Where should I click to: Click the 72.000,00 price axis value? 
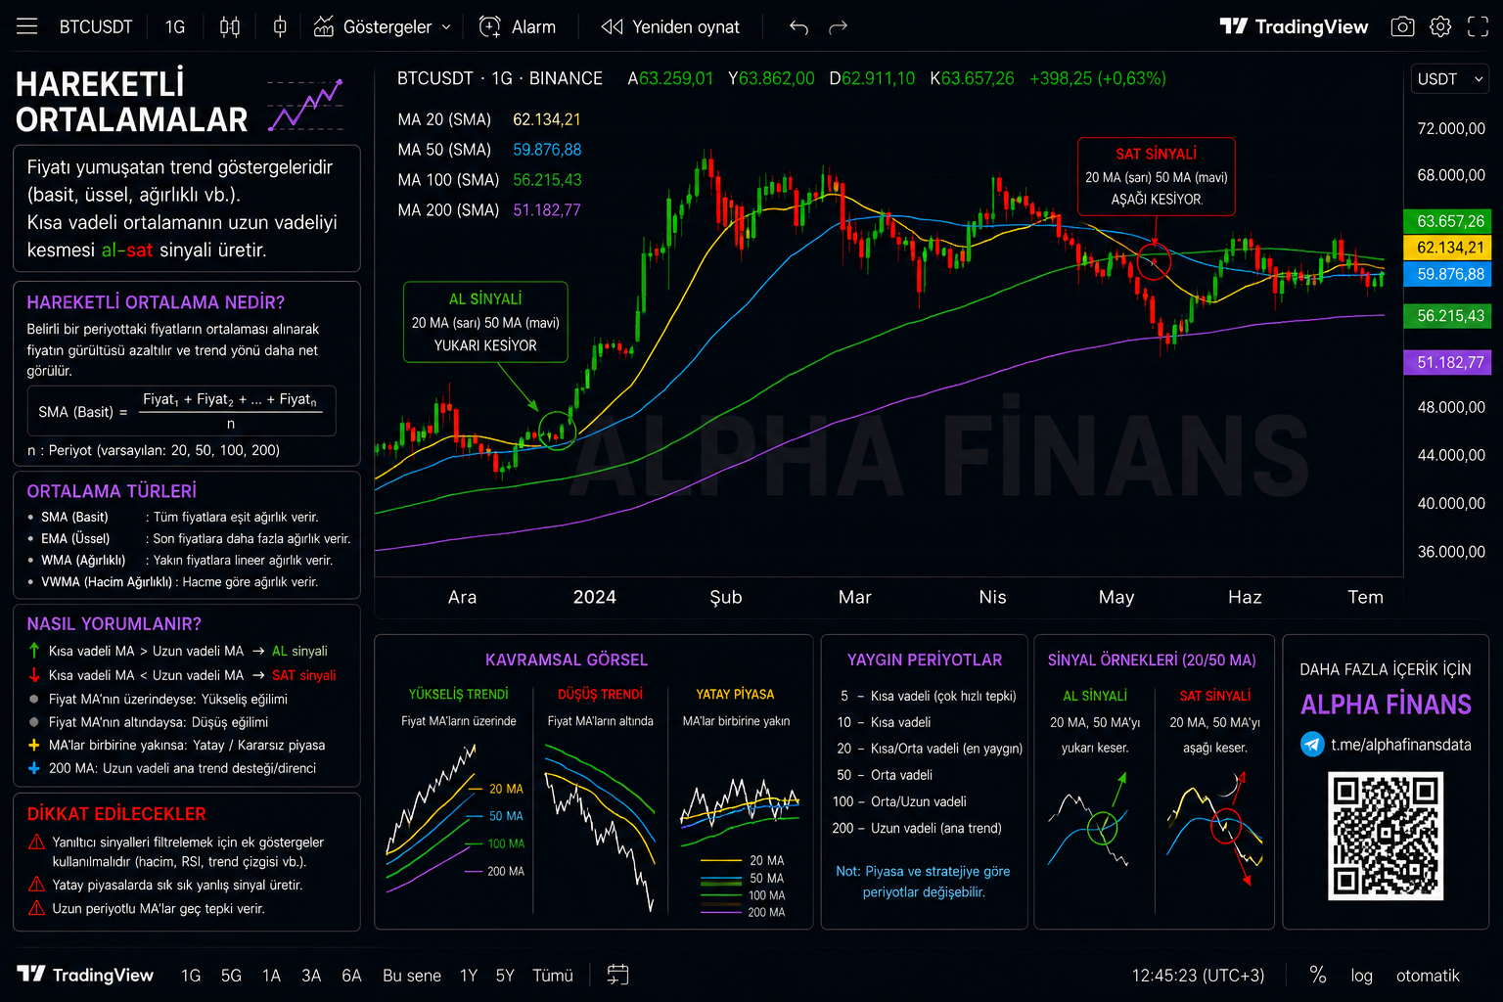[x=1451, y=128]
